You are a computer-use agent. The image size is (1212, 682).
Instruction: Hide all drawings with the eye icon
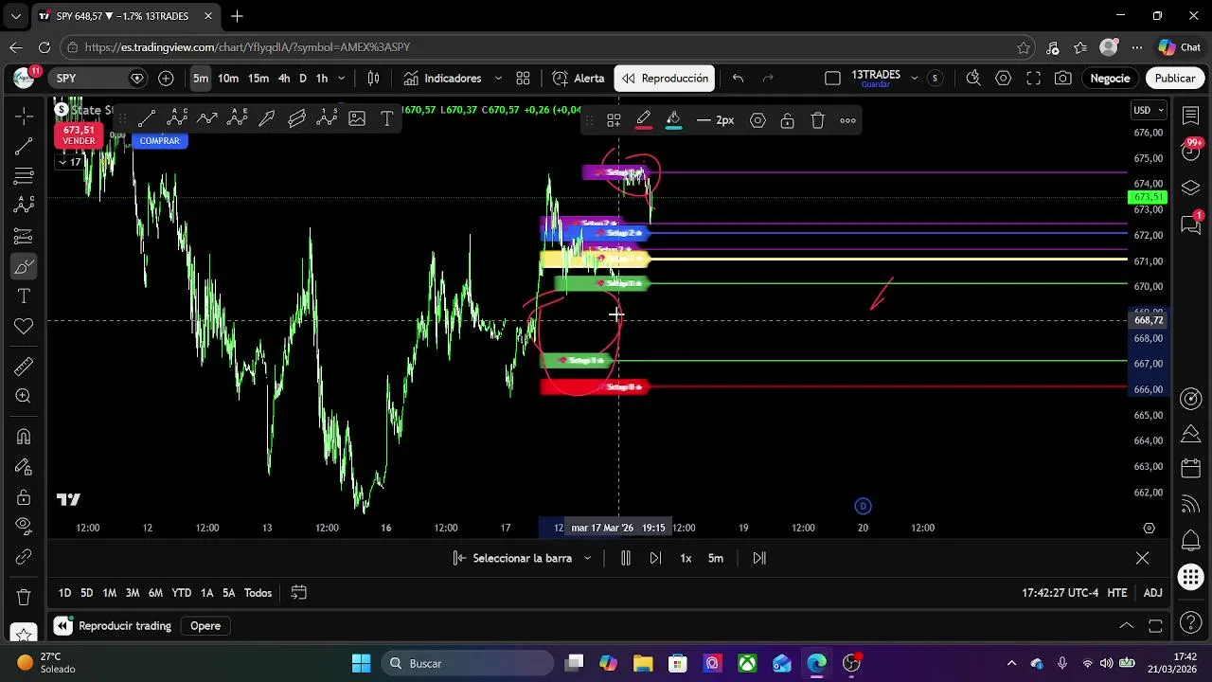(x=24, y=526)
